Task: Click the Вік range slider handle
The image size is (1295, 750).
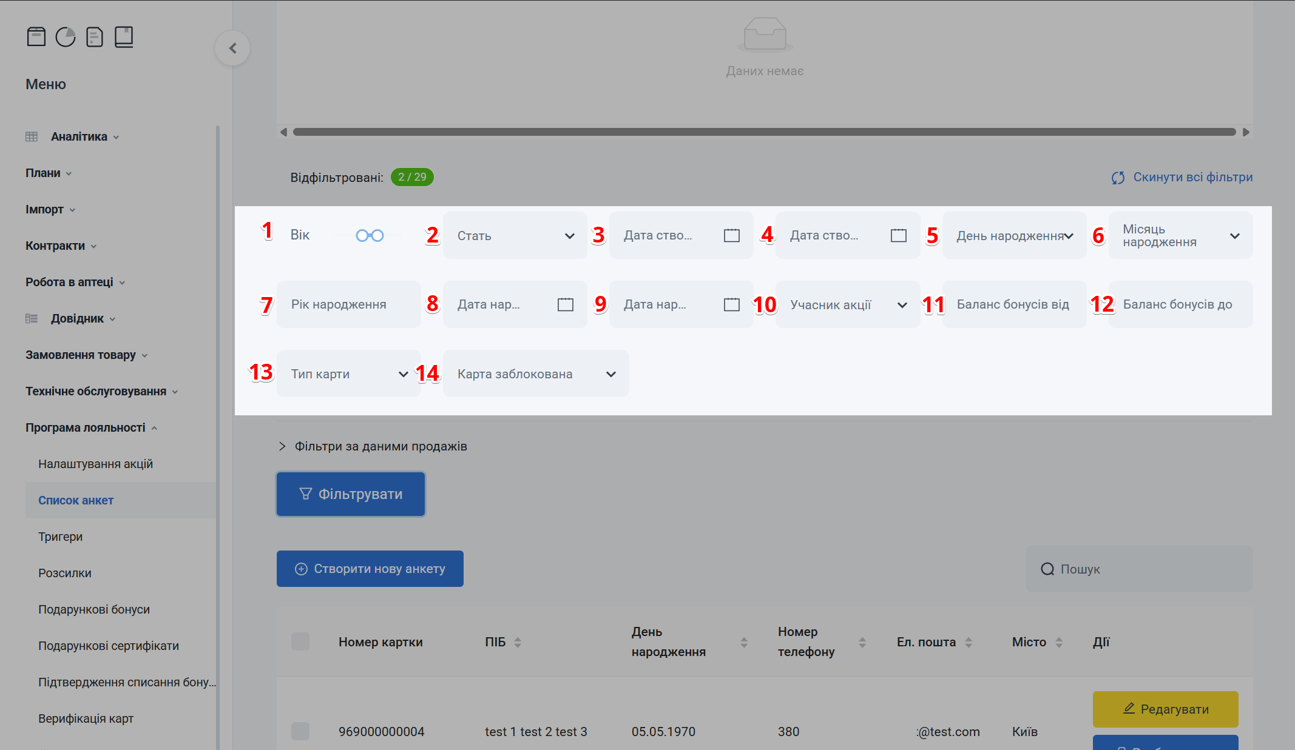Action: pos(362,235)
